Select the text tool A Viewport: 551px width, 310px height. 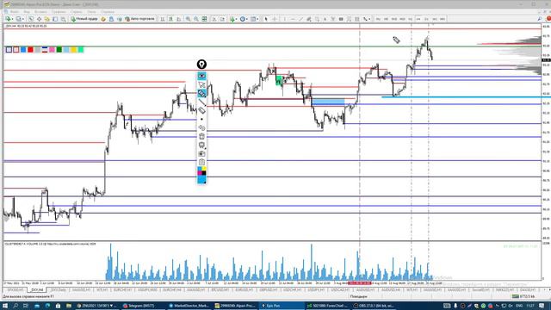pos(325,19)
